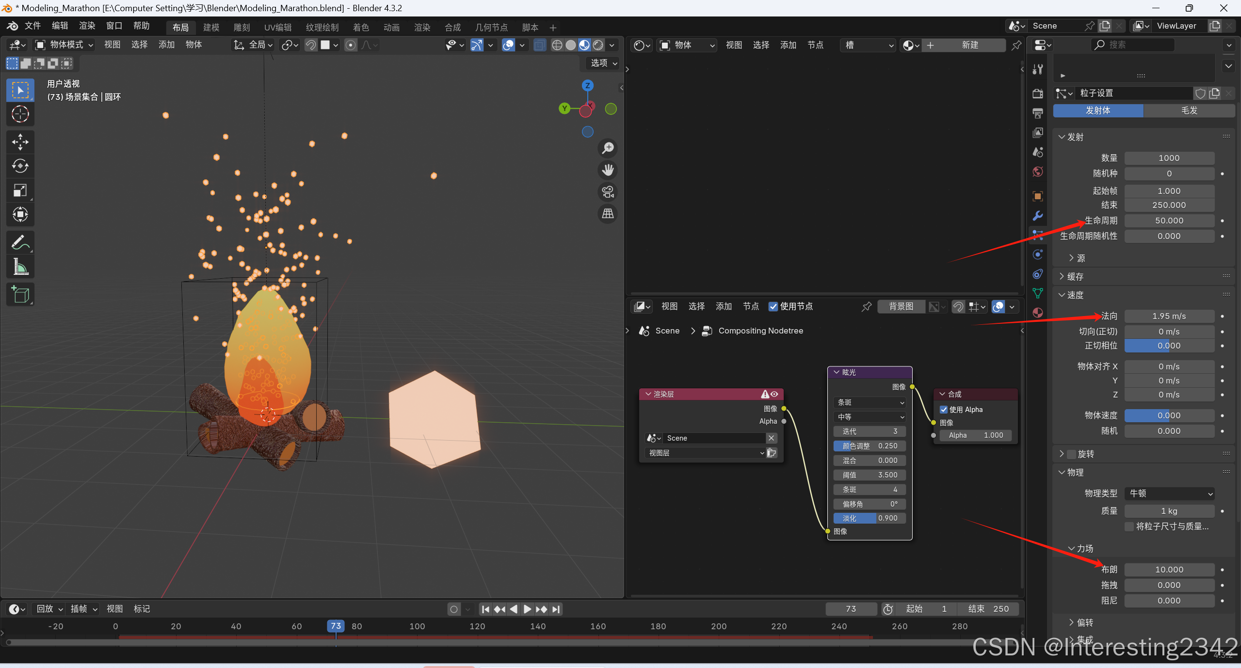Viewport: 1241px width, 668px height.
Task: Select the Measure ruler tool
Action: pyautogui.click(x=20, y=267)
